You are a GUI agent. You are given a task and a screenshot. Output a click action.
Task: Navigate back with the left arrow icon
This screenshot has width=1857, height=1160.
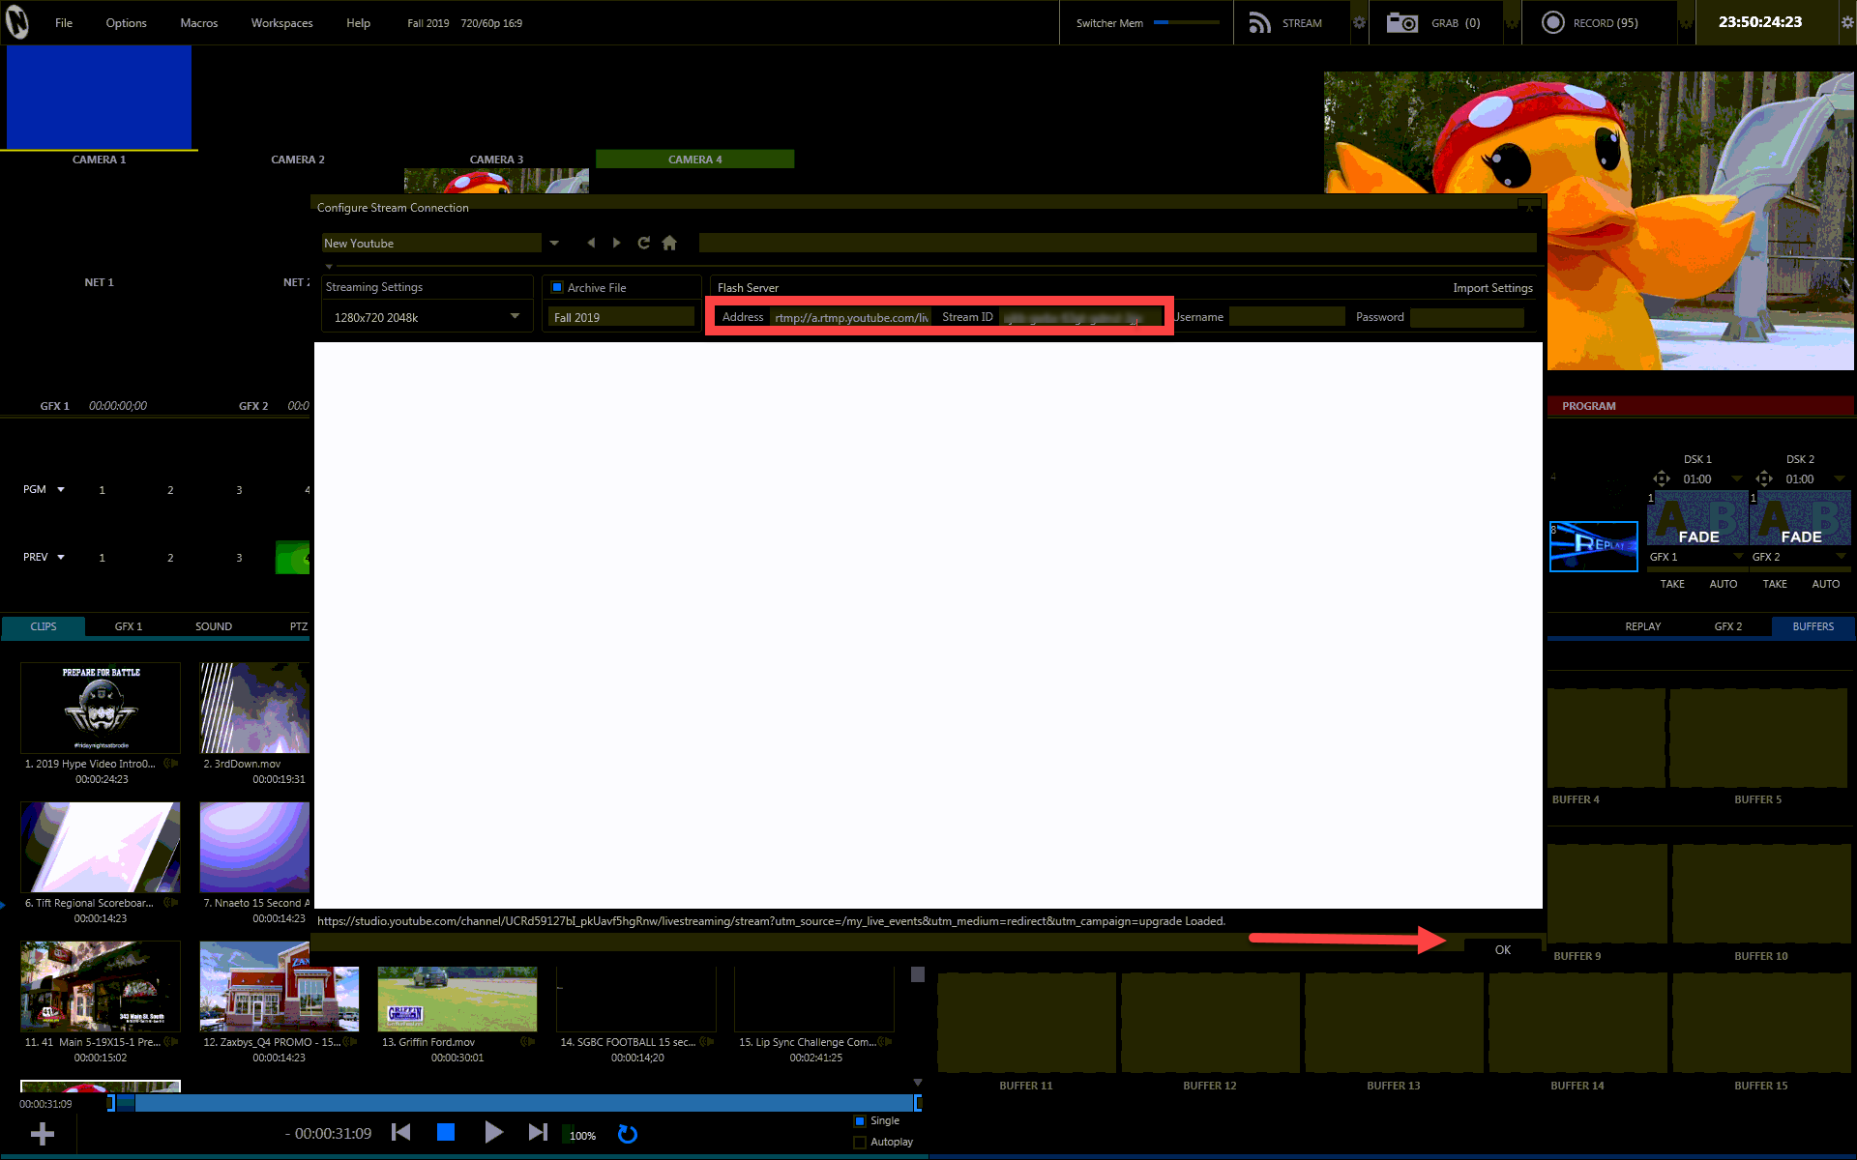click(591, 243)
